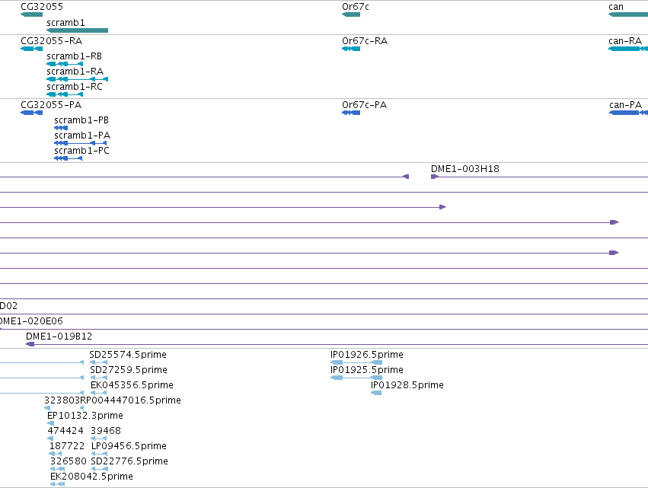Click the Or67c-RA transcript label

[365, 41]
